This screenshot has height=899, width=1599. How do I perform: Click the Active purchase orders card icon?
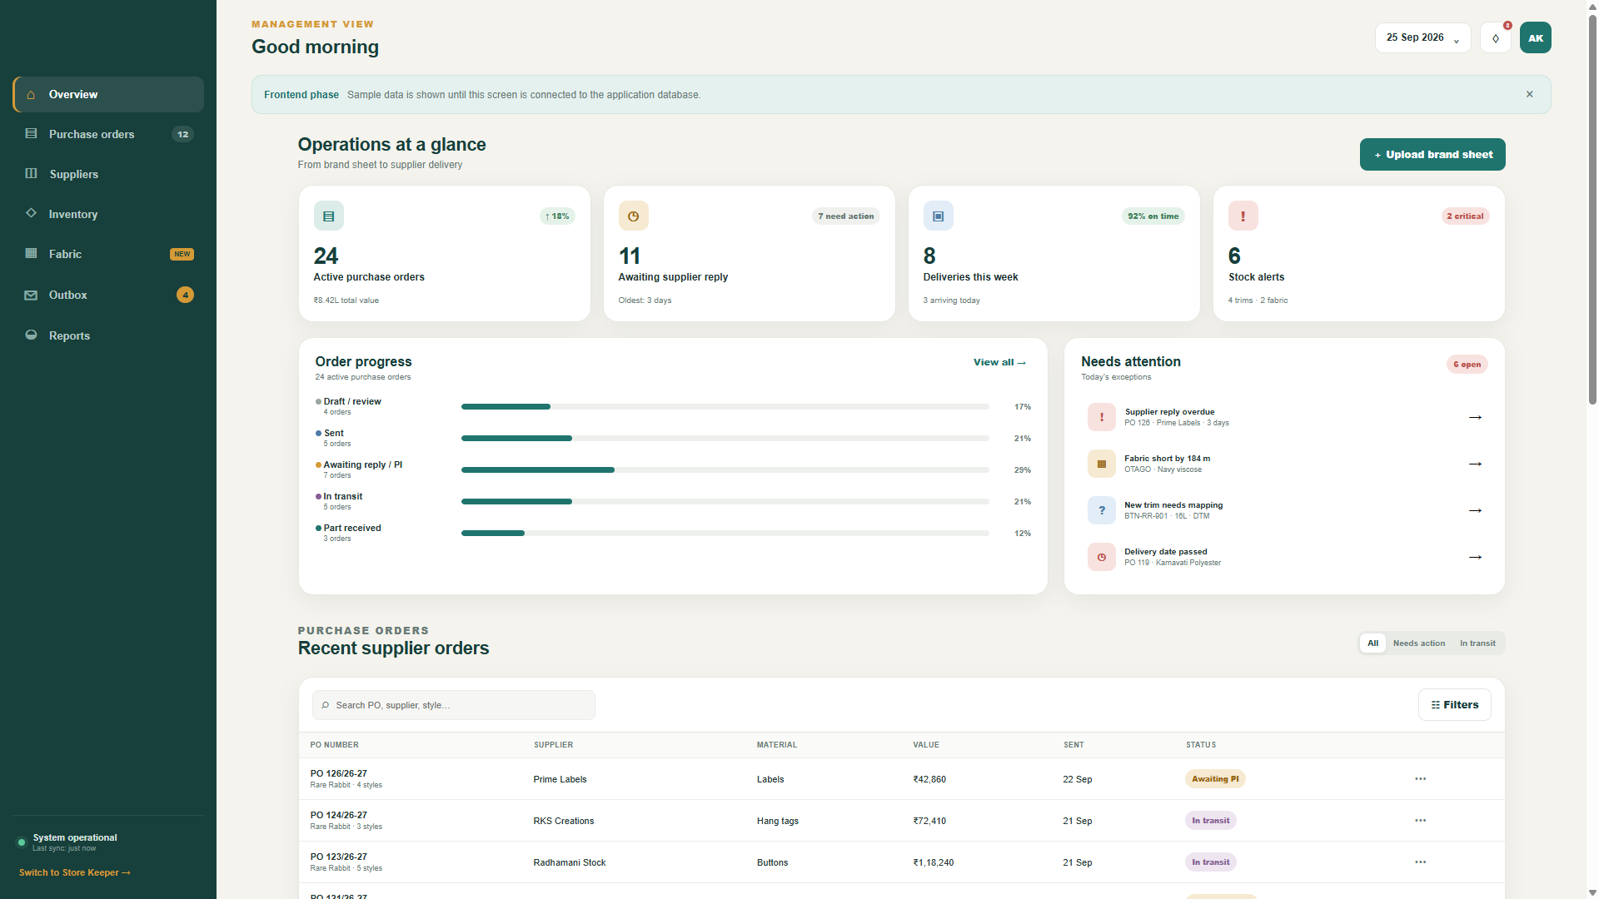(328, 216)
